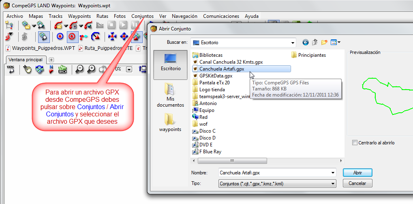This screenshot has height=204, width=413.
Task: Select waypoints folder in places sidebar
Action: pos(171,122)
